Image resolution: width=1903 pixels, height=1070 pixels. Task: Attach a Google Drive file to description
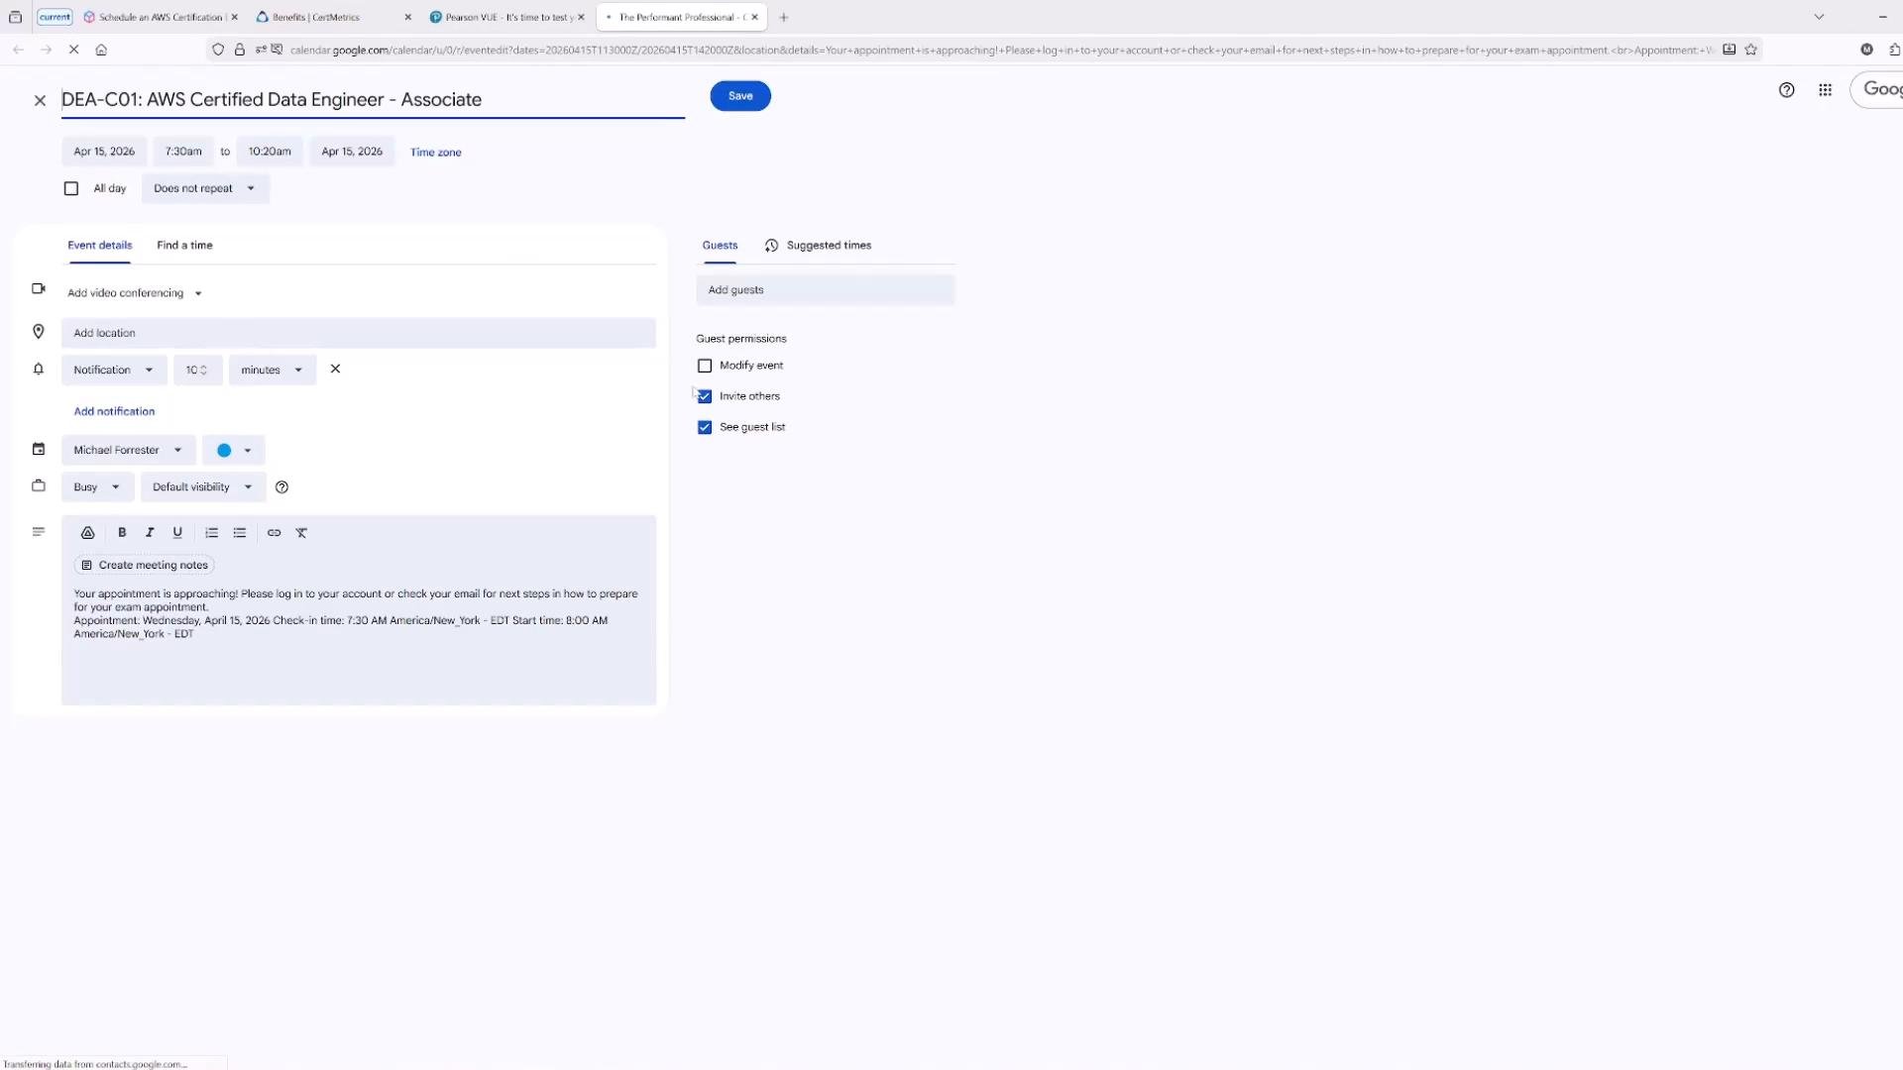tap(87, 533)
